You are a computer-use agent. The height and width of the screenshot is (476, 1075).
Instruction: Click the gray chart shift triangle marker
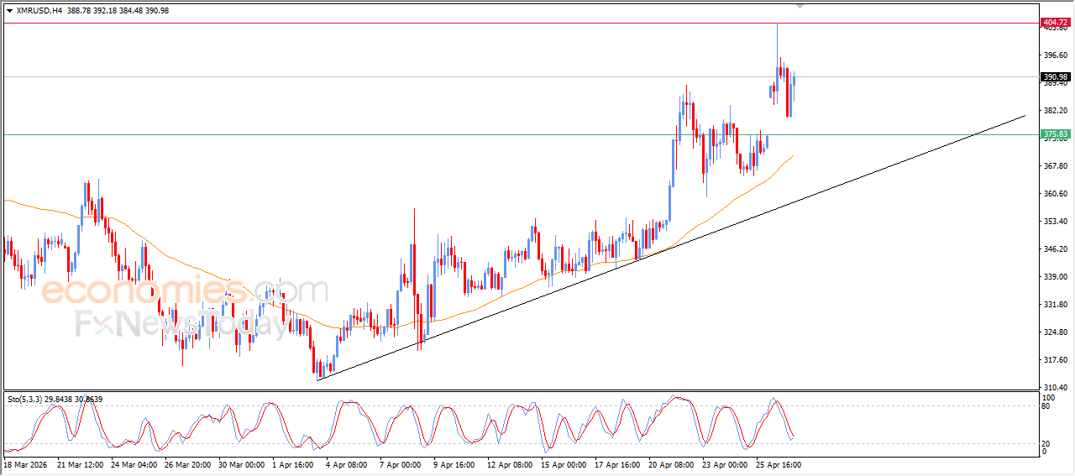(x=800, y=6)
